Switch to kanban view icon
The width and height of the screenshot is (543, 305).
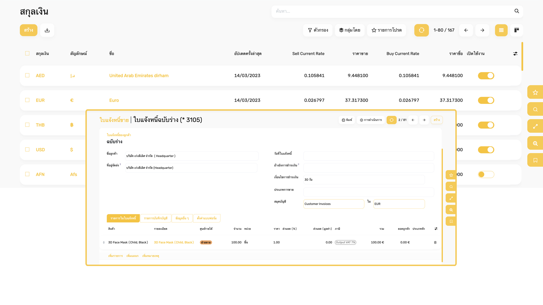point(516,30)
